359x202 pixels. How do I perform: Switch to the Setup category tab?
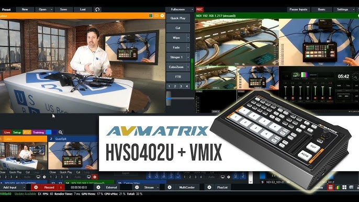point(17,132)
